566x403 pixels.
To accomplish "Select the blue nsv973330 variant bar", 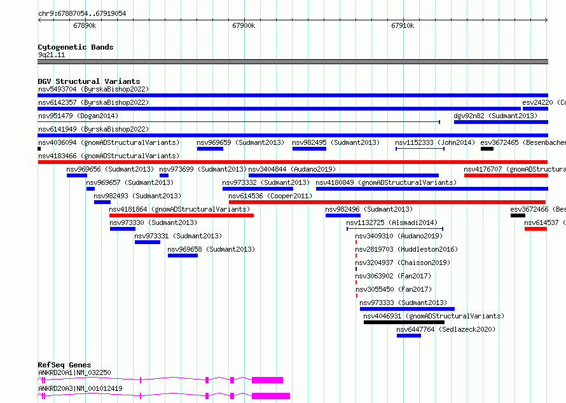I will [x=123, y=229].
